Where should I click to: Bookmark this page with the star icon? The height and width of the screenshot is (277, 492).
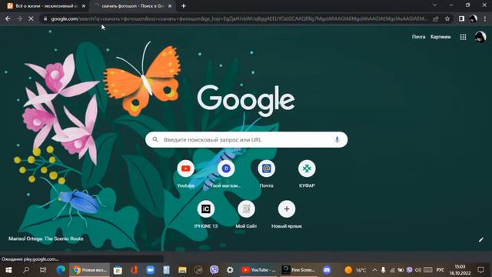447,18
